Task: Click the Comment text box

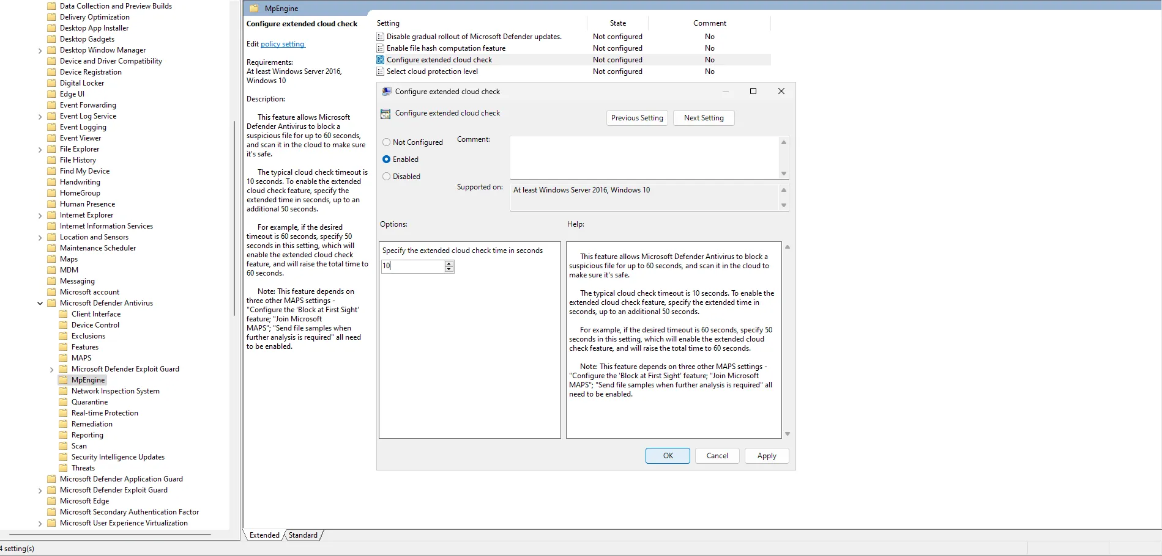Action: 644,157
